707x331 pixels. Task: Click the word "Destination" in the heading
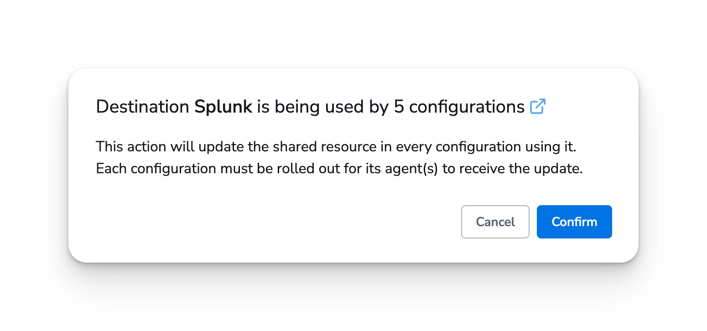point(142,107)
